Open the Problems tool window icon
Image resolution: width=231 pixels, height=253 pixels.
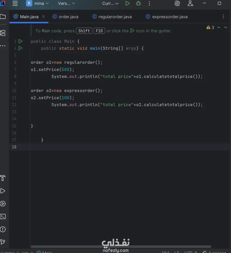[x=3, y=229]
